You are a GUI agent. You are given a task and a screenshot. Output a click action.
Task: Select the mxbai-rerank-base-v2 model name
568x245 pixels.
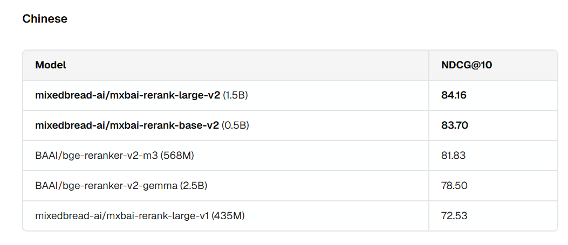(127, 125)
